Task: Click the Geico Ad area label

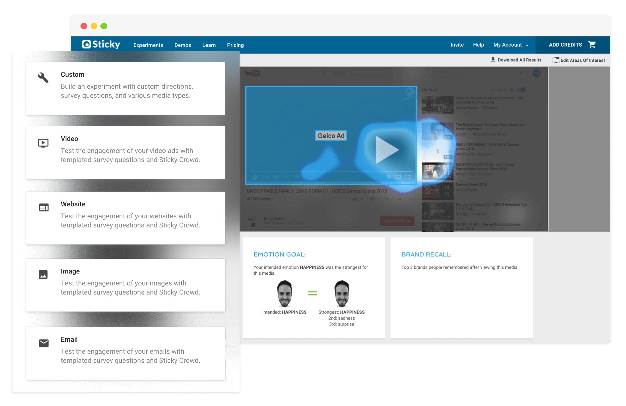Action: point(331,136)
